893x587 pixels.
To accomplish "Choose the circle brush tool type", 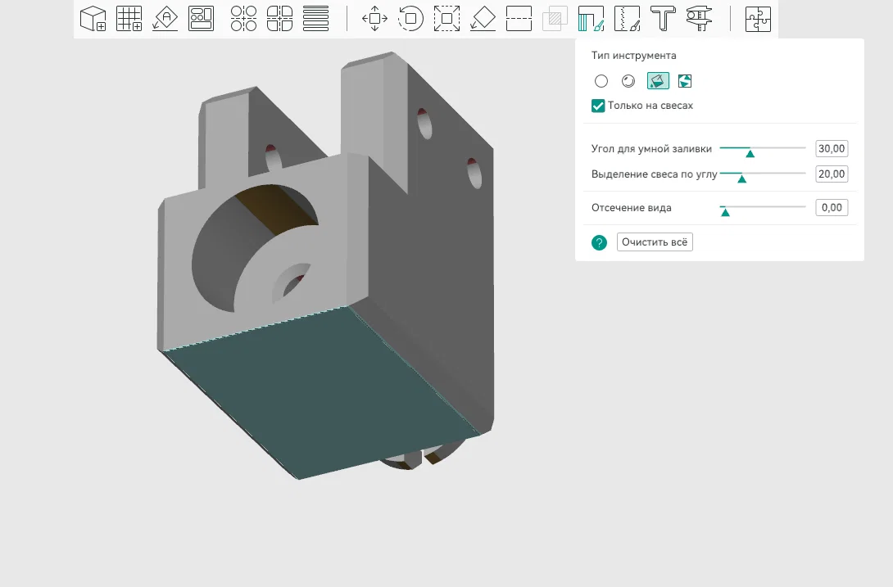I will pyautogui.click(x=601, y=81).
